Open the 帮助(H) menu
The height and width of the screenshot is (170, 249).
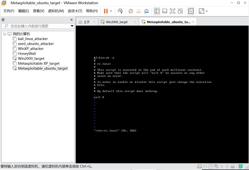(x=92, y=11)
